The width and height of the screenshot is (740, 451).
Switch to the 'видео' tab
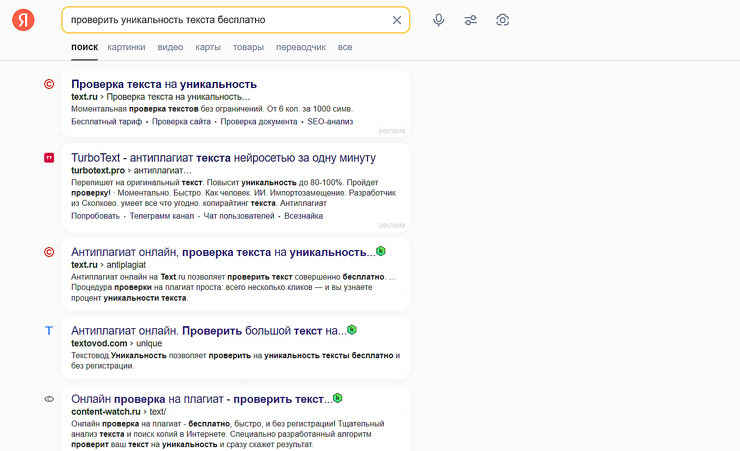[171, 47]
